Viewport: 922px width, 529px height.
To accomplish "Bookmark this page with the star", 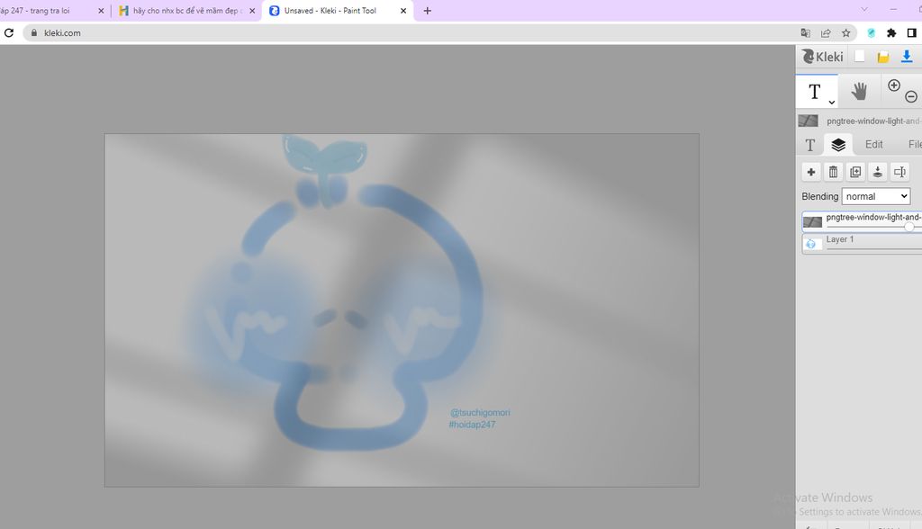I will (x=846, y=33).
